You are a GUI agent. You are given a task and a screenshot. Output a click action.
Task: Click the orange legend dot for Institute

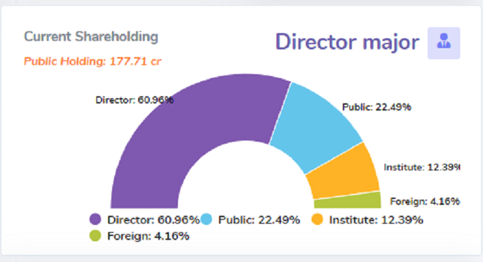coord(317,220)
